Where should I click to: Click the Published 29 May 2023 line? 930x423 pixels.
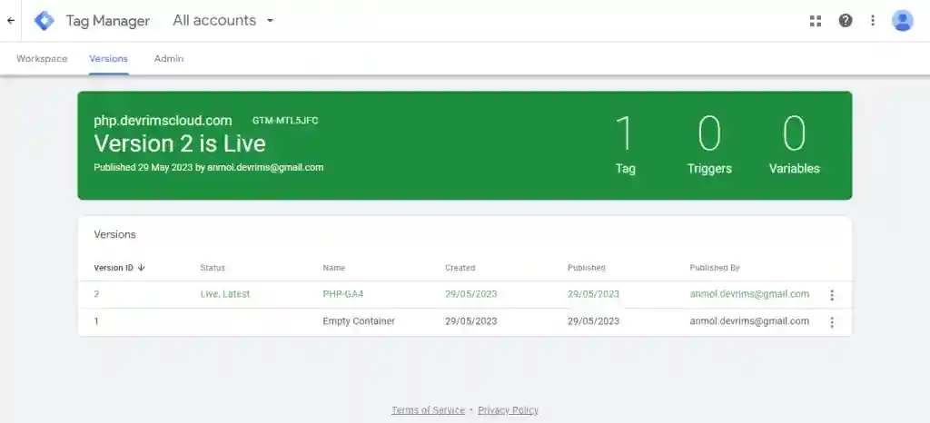[x=209, y=167]
